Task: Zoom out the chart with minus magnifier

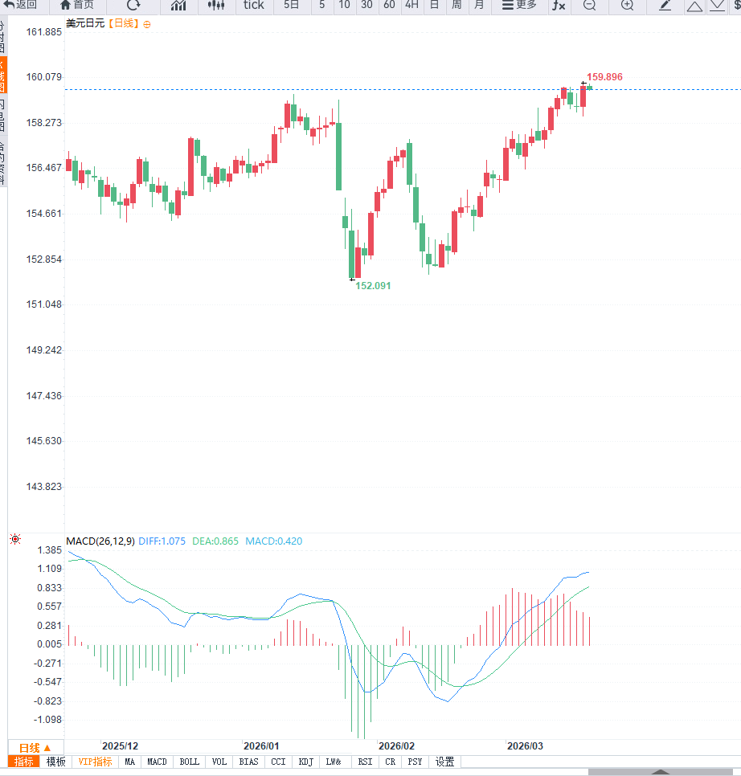Action: coord(589,5)
